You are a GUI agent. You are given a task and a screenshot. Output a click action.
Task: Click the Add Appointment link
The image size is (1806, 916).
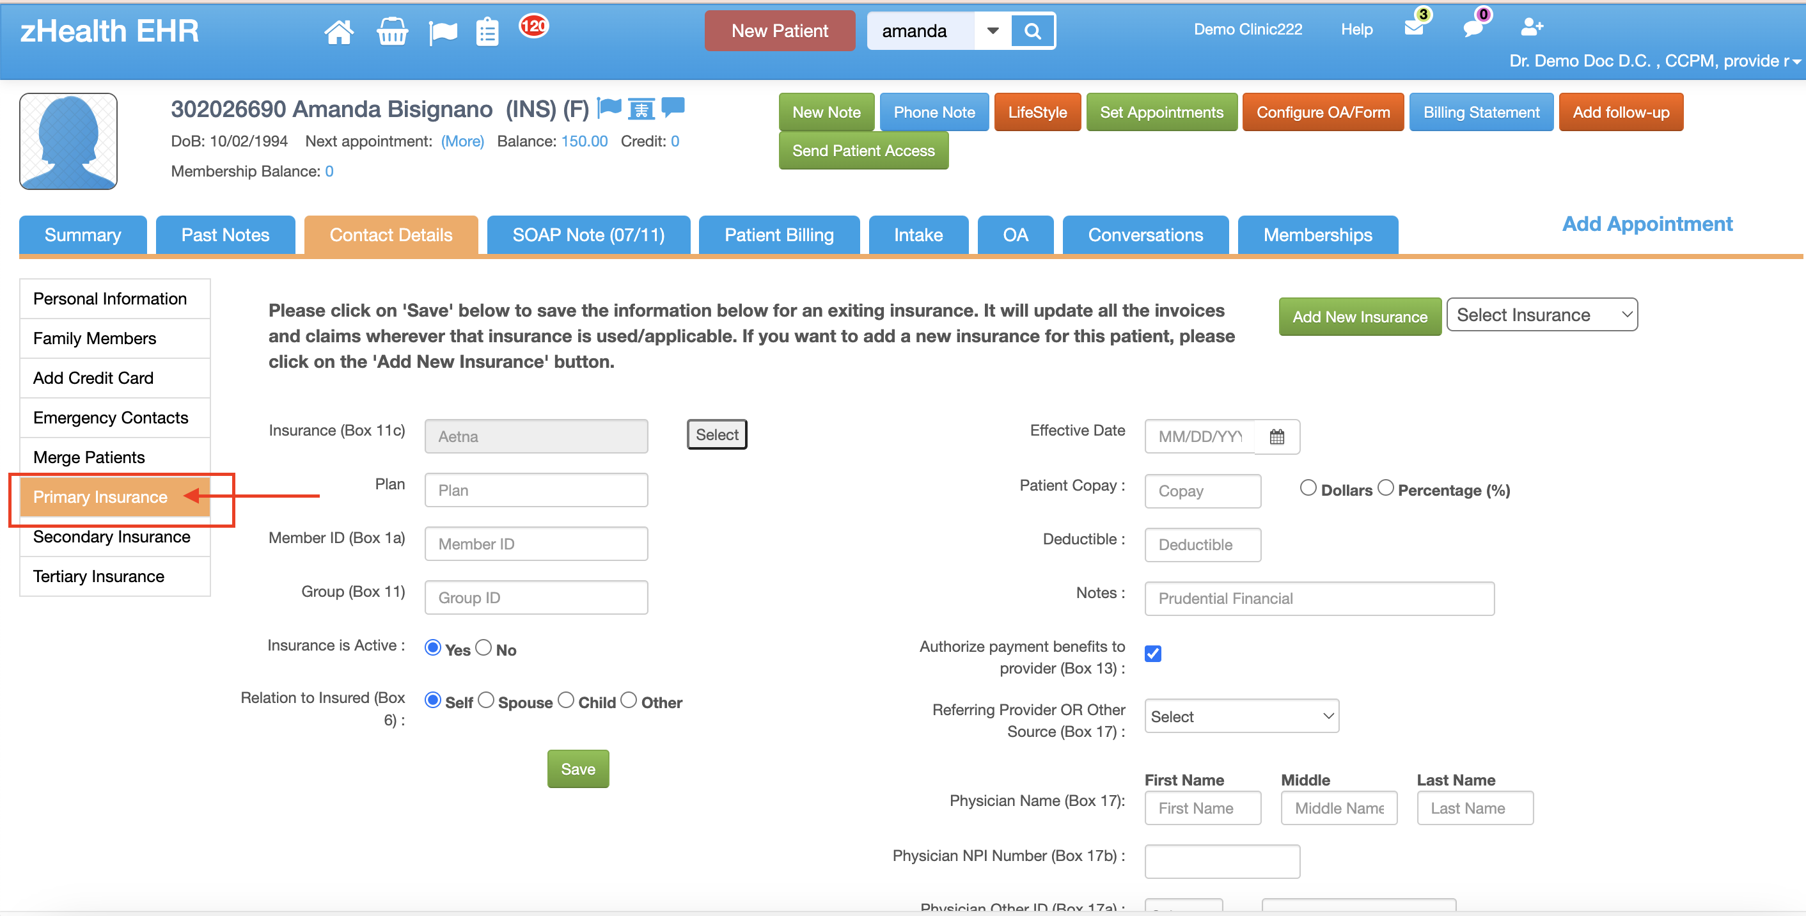pyautogui.click(x=1647, y=224)
